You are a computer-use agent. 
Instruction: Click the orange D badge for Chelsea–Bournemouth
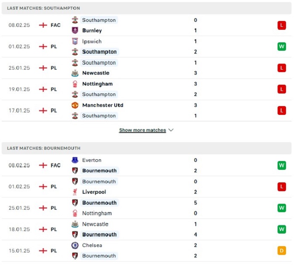(x=282, y=251)
